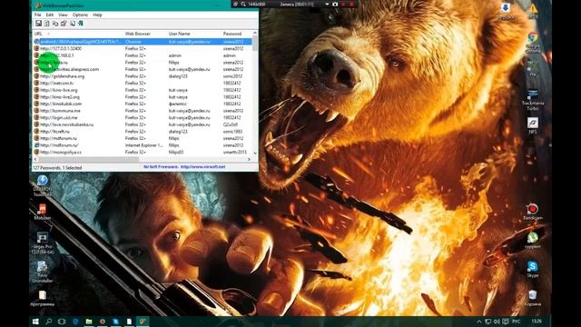Image resolution: width=581 pixels, height=327 pixels.
Task: Open the Vegas Pro 13.0 desktop shortcut
Action: (x=43, y=243)
